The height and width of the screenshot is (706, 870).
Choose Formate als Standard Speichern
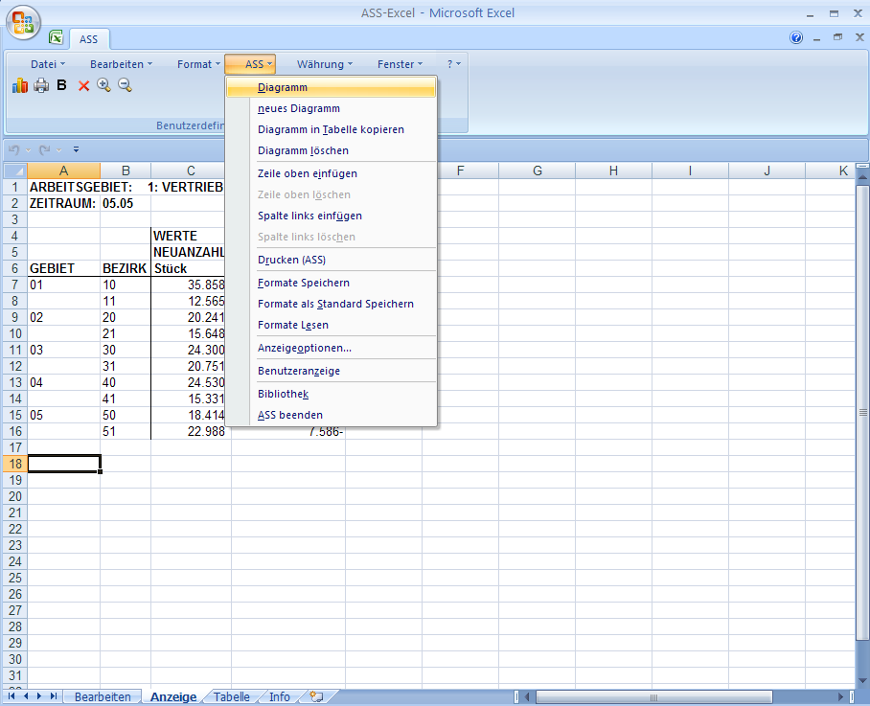pos(332,304)
